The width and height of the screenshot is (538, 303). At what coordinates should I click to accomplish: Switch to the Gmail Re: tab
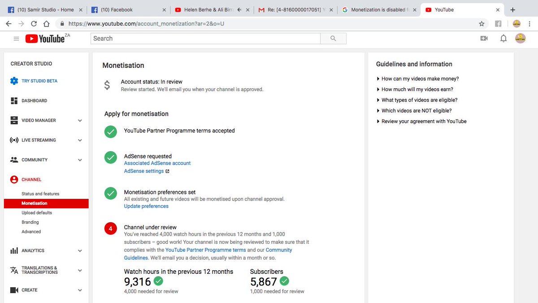tap(295, 10)
